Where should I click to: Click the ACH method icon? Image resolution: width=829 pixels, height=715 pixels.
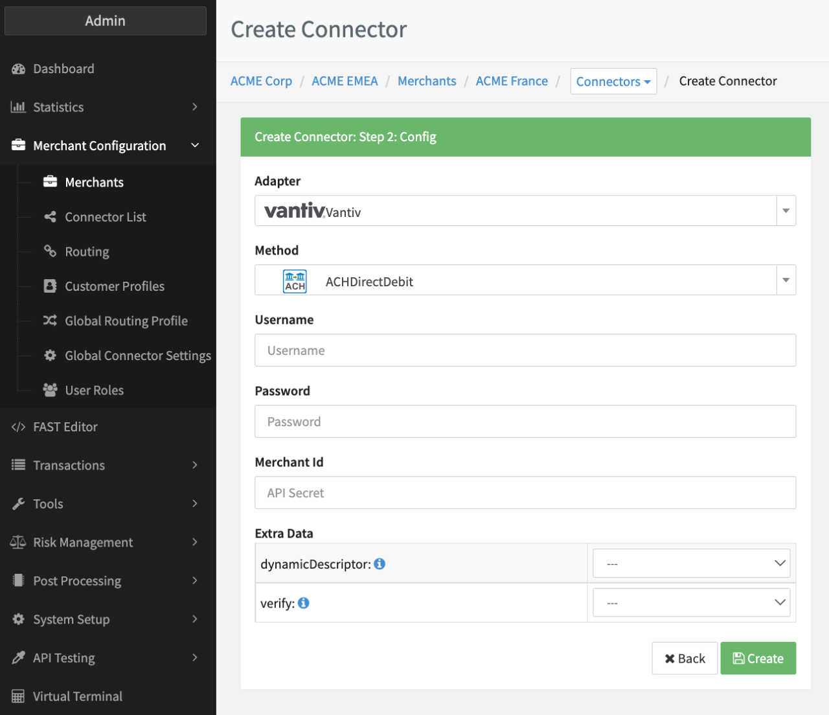pyautogui.click(x=295, y=281)
